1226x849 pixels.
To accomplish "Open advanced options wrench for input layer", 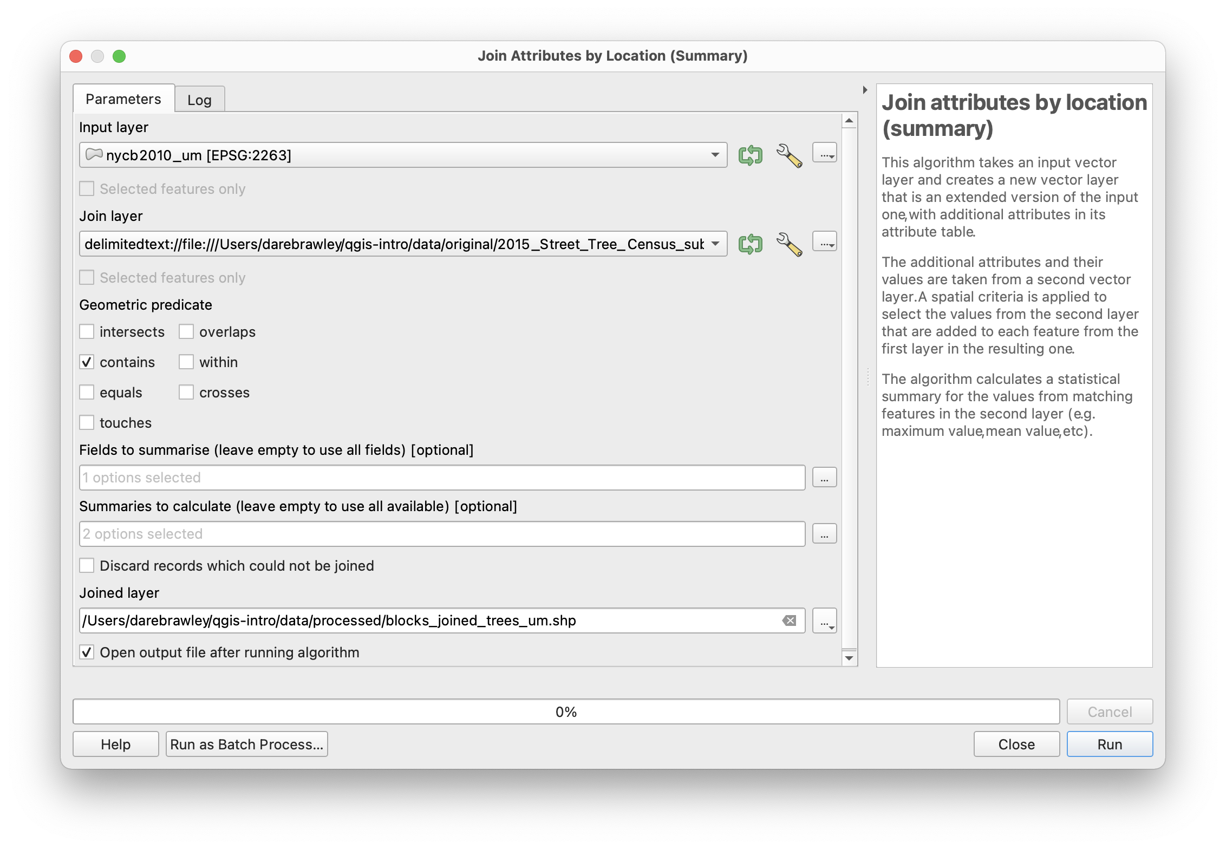I will (789, 155).
